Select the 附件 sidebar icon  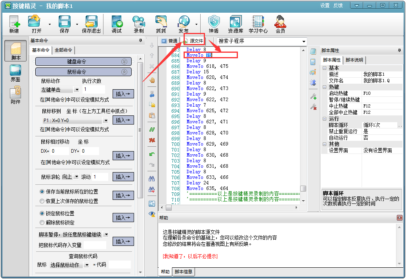pyautogui.click(x=15, y=95)
